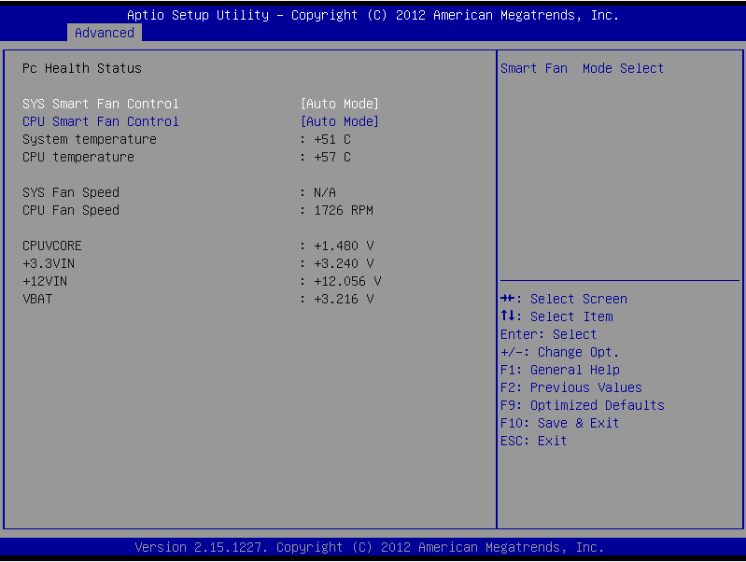Click the left-right arrows Select Screen icon

tap(508, 299)
